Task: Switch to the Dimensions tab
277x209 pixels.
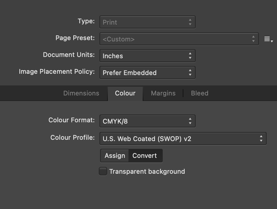Action: click(x=81, y=93)
